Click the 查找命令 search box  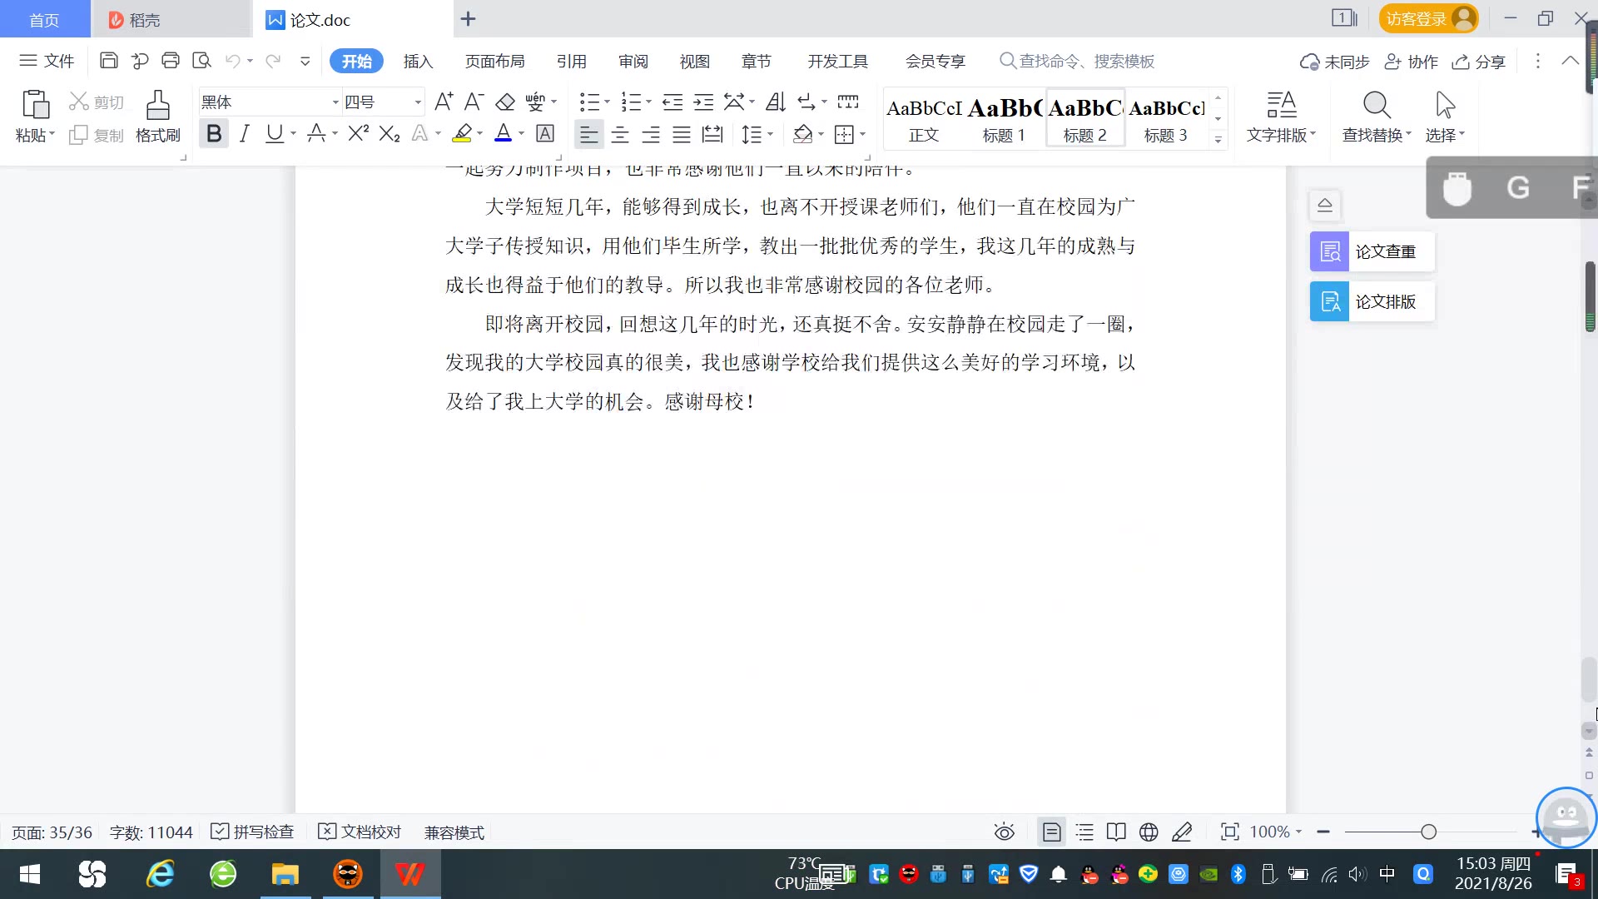[x=1079, y=62]
